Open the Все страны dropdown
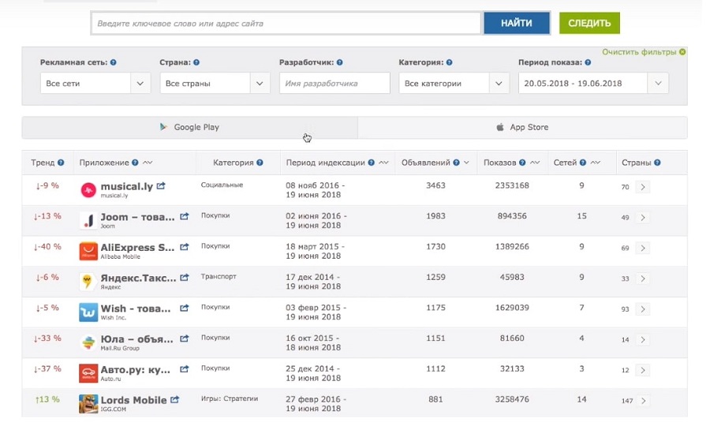The image size is (710, 430). 215,84
